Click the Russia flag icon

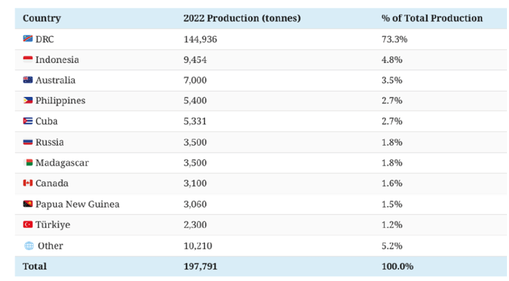click(x=28, y=142)
